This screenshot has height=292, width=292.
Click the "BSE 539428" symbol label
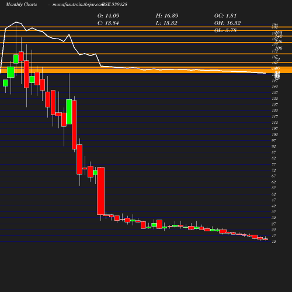115,5
